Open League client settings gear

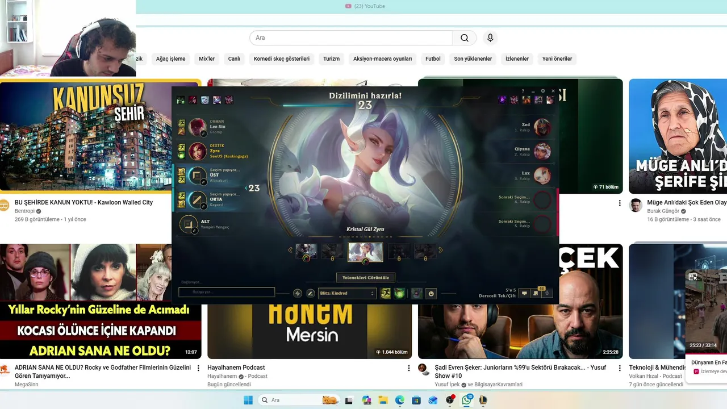(543, 91)
